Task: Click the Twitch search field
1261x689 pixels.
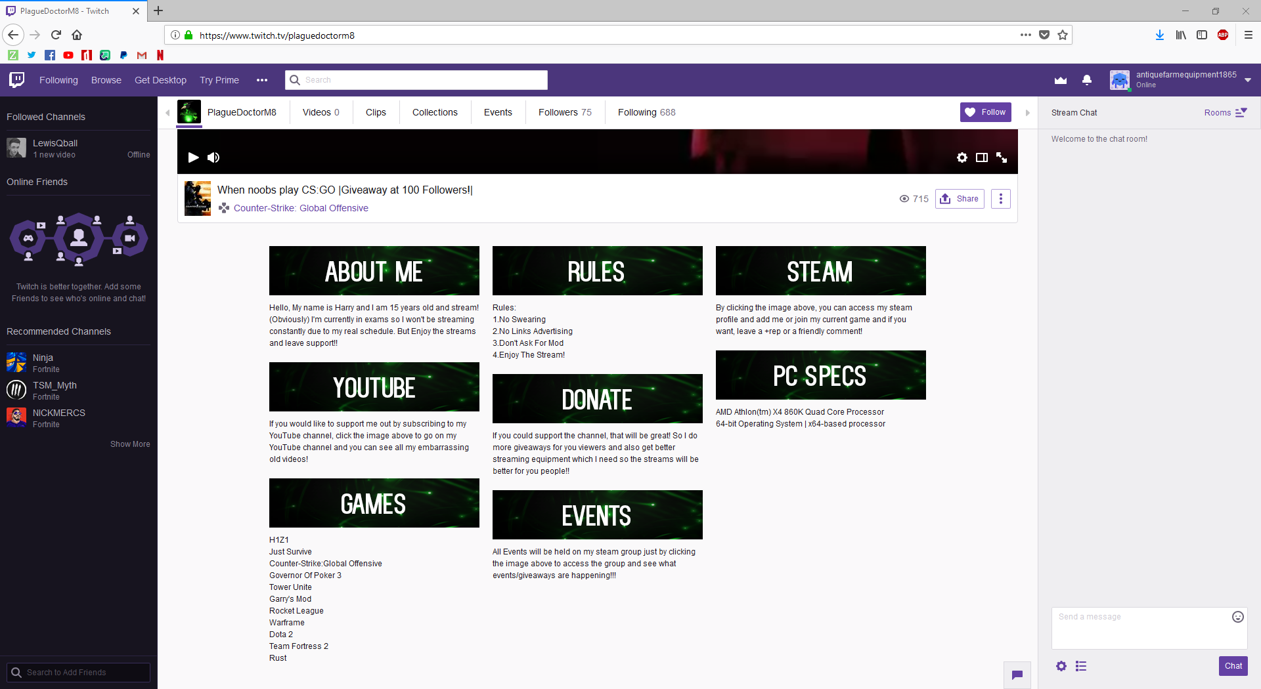Action: (416, 80)
